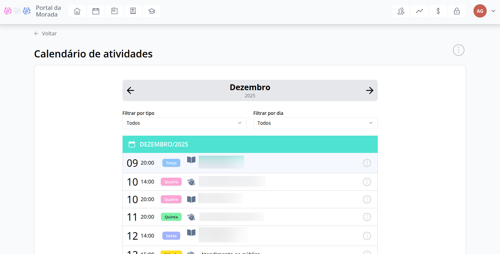The height and width of the screenshot is (254, 500).
Task: Click the book icon on 09 20:00 row
Action: 191,160
